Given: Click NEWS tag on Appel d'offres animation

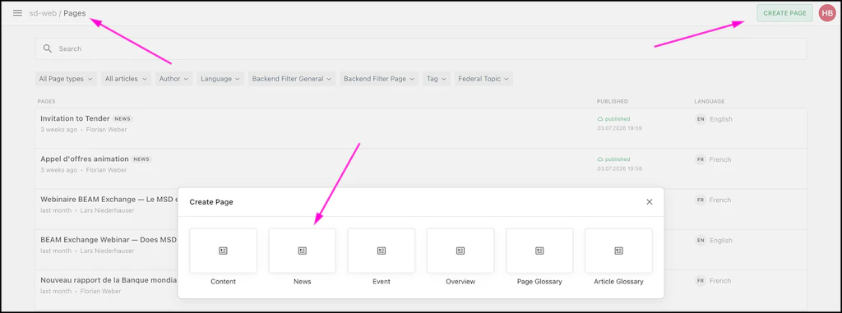Looking at the screenshot, I should 141,159.
